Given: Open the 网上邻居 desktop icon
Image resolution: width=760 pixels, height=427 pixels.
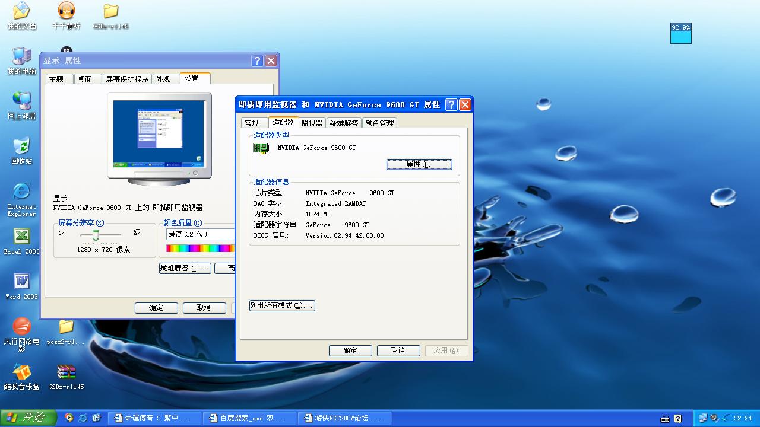Looking at the screenshot, I should click(x=21, y=106).
